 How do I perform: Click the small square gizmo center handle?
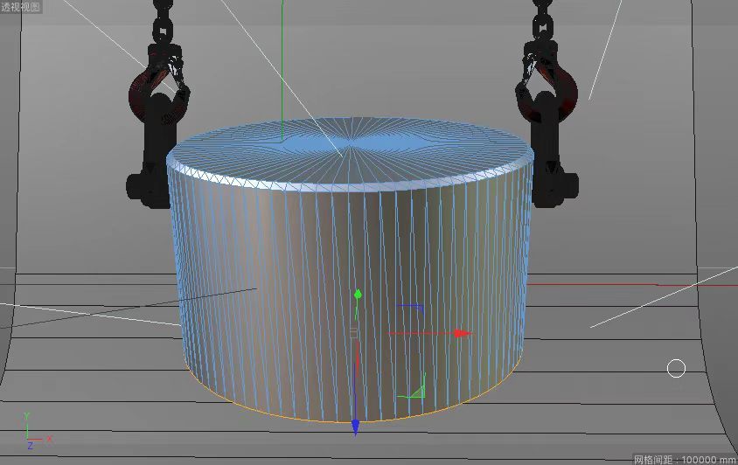click(354, 332)
